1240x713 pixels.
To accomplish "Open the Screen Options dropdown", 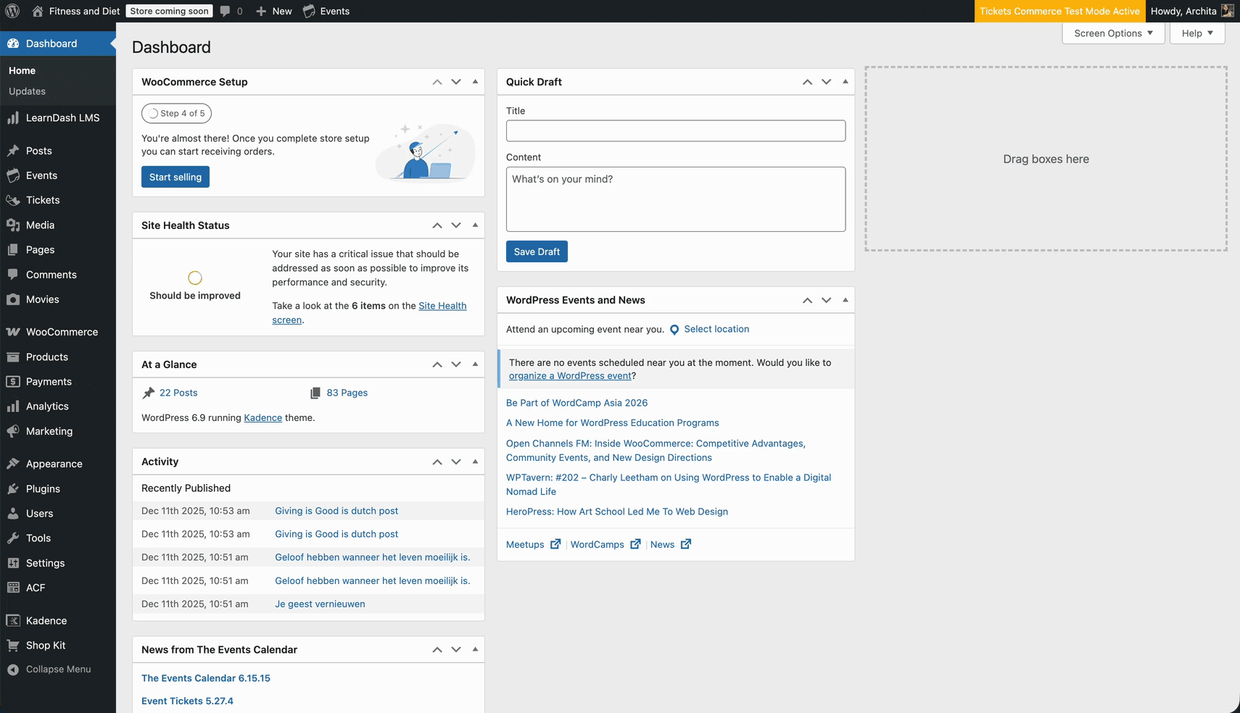I will point(1113,33).
